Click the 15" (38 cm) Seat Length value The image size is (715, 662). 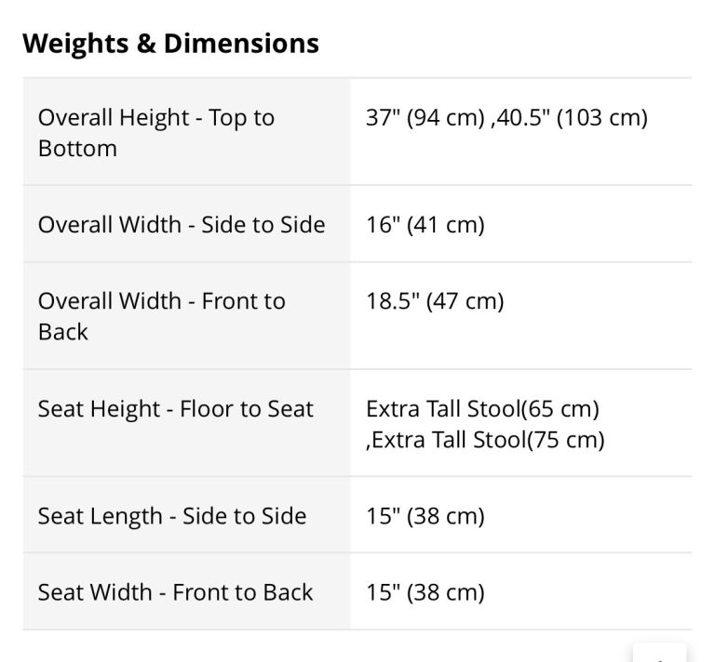pos(425,517)
